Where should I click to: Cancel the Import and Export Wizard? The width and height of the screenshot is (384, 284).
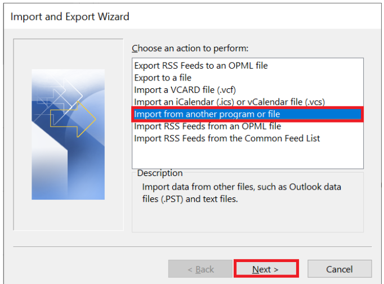pos(340,269)
